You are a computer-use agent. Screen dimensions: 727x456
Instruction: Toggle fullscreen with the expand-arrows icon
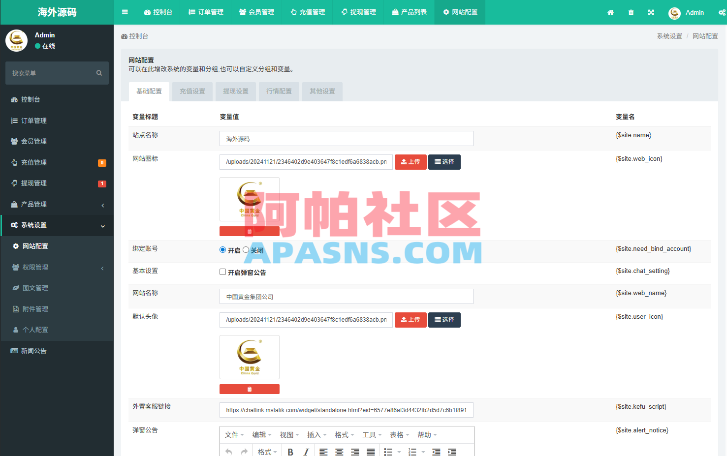651,12
